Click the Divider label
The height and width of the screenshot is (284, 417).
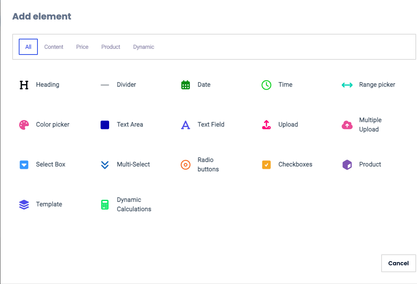click(x=126, y=85)
